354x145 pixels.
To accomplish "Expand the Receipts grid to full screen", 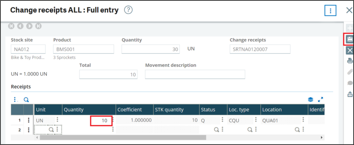I will 320,99.
